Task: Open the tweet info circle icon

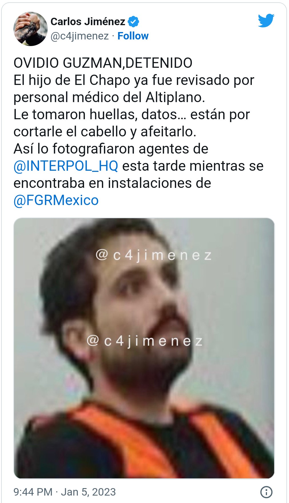Action: (x=266, y=492)
